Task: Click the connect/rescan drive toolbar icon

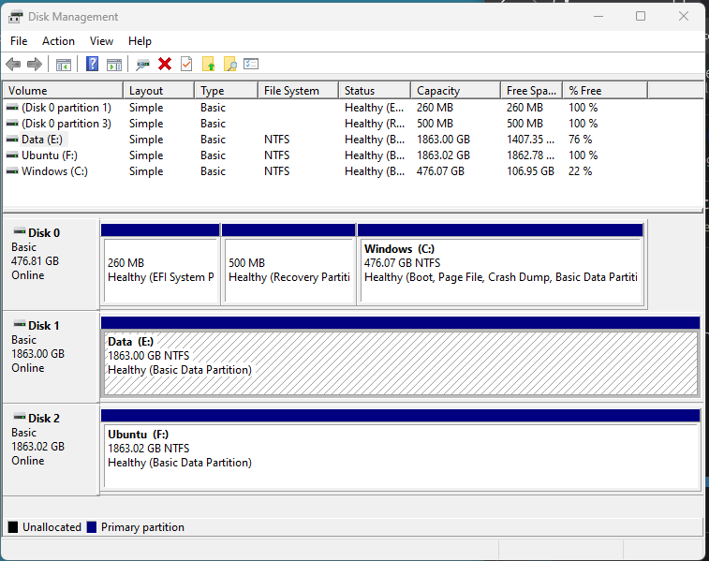Action: [x=142, y=65]
